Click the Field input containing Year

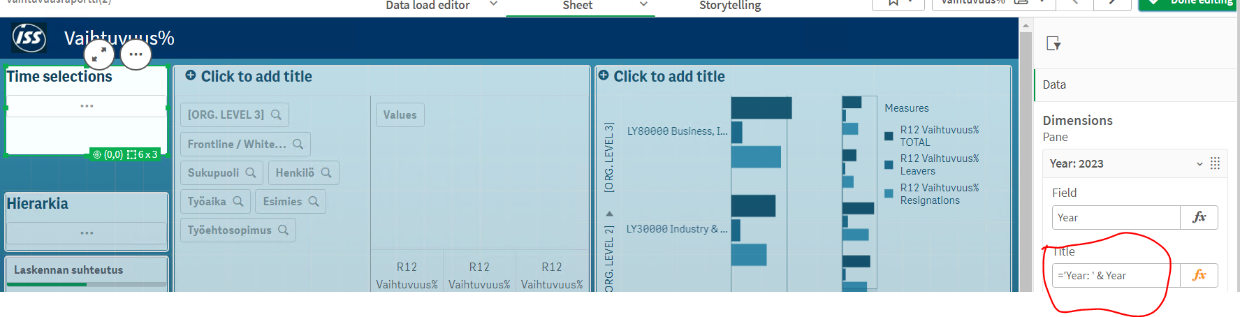pos(1115,217)
